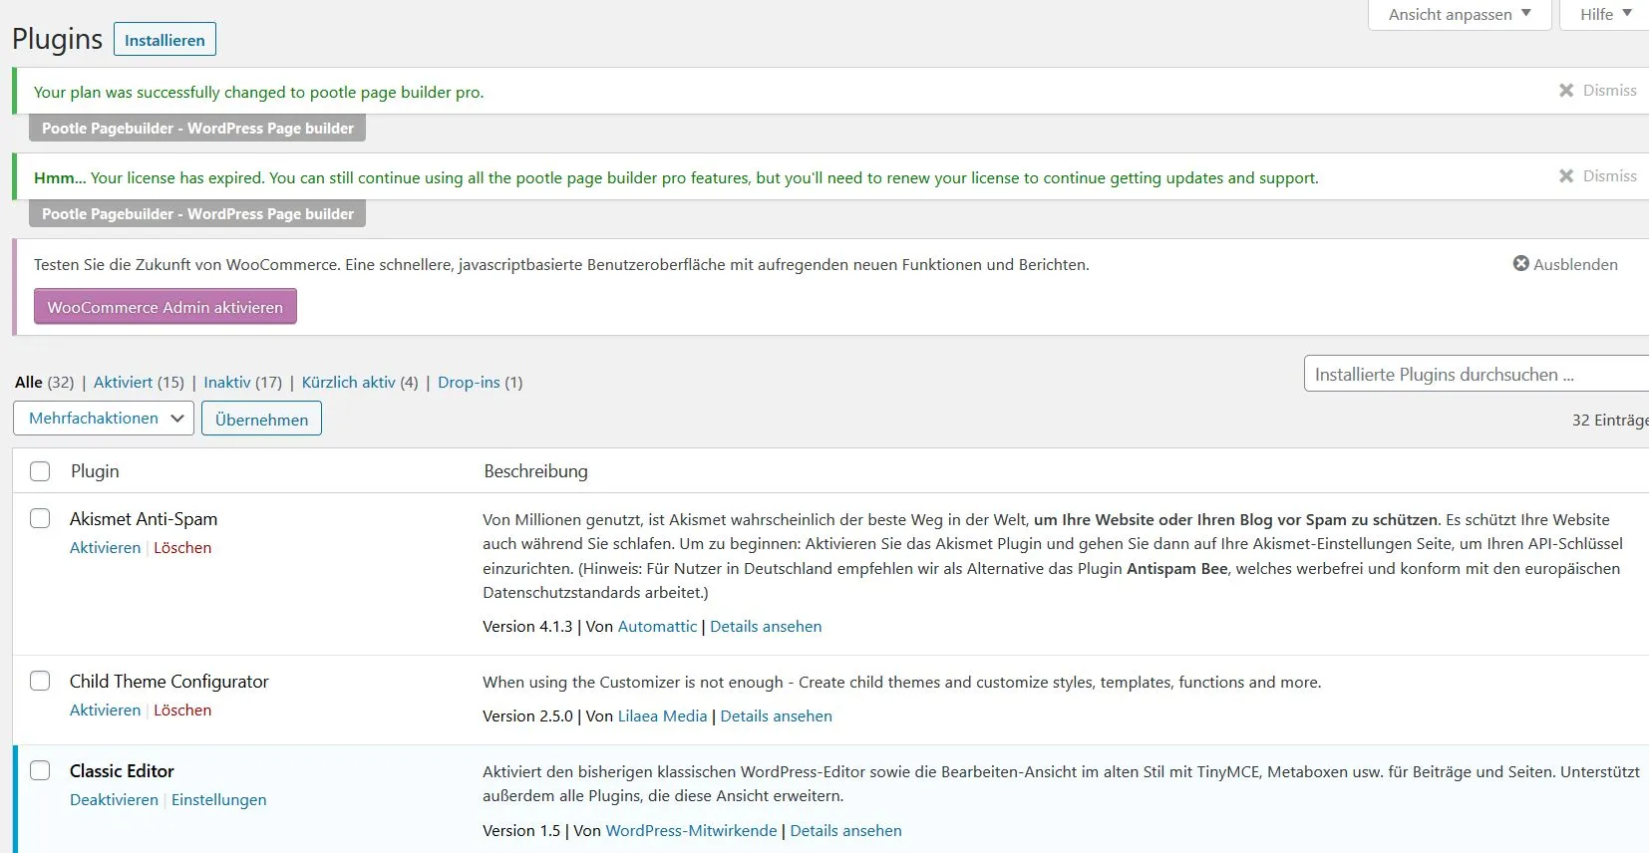This screenshot has height=853, width=1649.
Task: Open the Mehrfachaktionen bulk actions dropdown
Action: click(104, 419)
